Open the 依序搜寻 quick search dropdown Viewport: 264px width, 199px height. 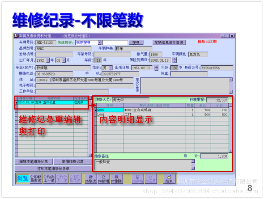click(x=99, y=42)
